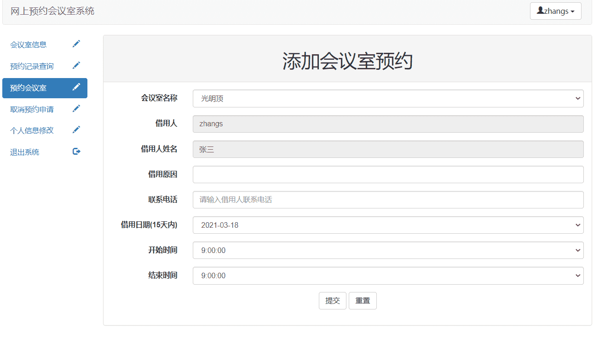605x337 pixels.
Task: Click the pencil icon beside 会议室信息
Action: pos(76,44)
